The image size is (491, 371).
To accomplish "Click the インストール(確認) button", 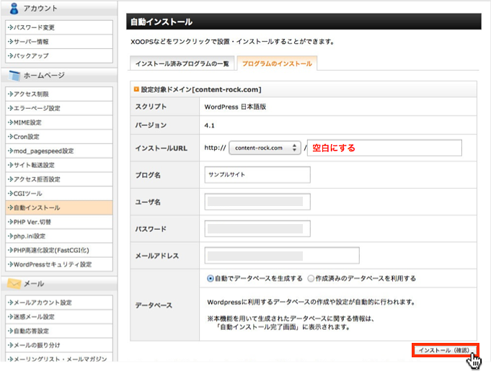I will click(x=446, y=350).
